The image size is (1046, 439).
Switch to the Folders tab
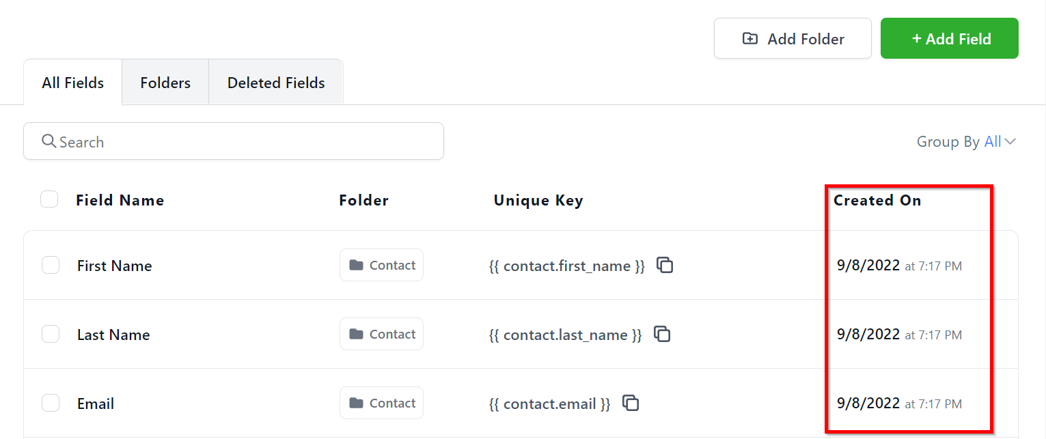coord(165,83)
